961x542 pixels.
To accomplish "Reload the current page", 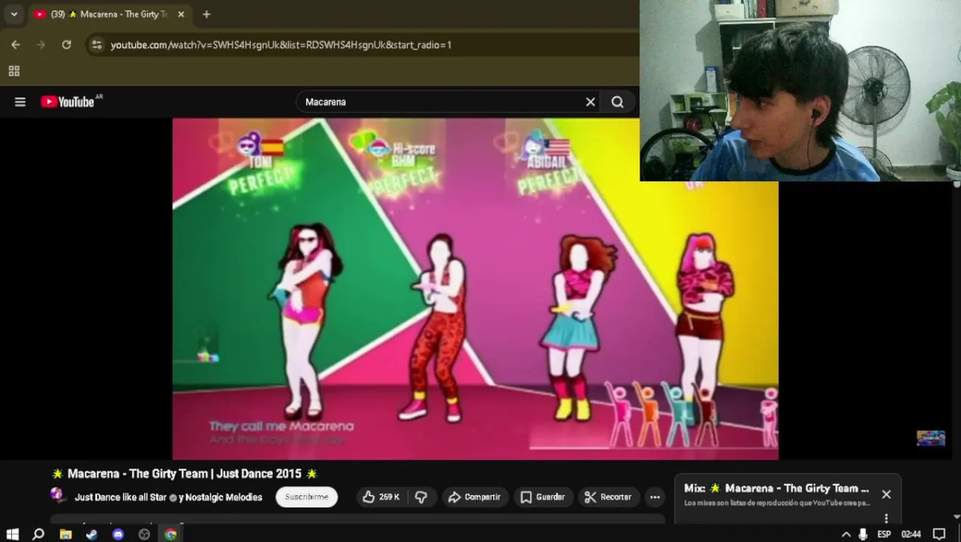I will coord(66,44).
